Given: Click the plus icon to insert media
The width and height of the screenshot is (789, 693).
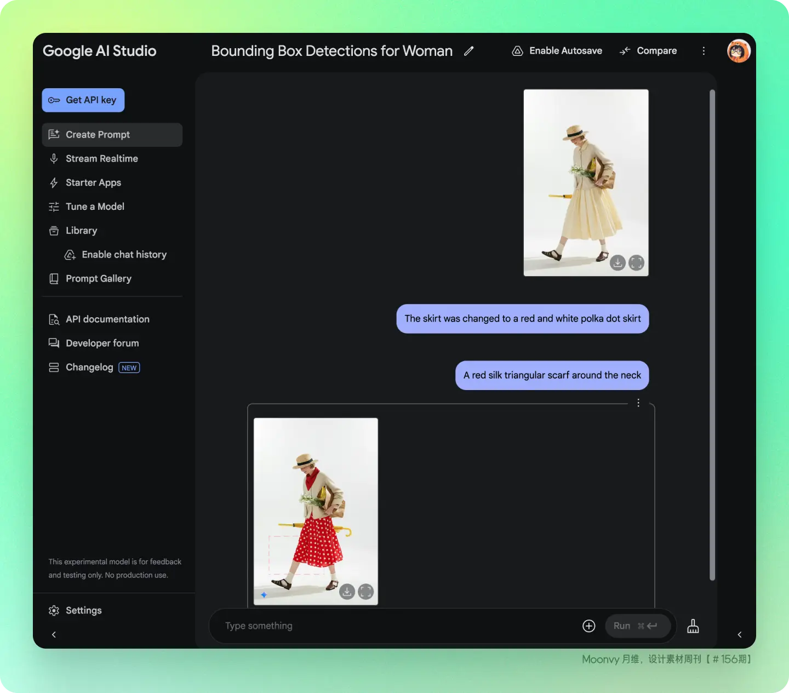Looking at the screenshot, I should click(x=588, y=626).
